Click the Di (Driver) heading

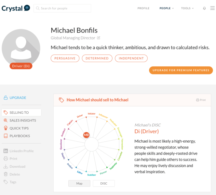click(147, 131)
